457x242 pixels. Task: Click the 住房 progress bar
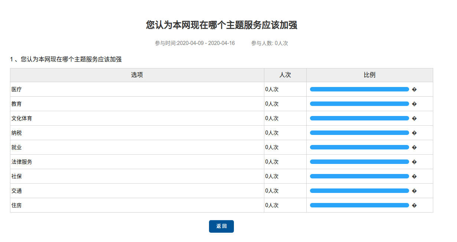click(x=359, y=205)
